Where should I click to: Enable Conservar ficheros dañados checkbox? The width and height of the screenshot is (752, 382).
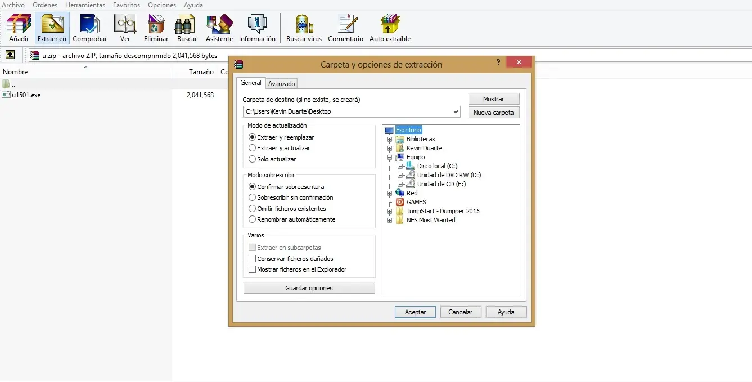point(252,259)
